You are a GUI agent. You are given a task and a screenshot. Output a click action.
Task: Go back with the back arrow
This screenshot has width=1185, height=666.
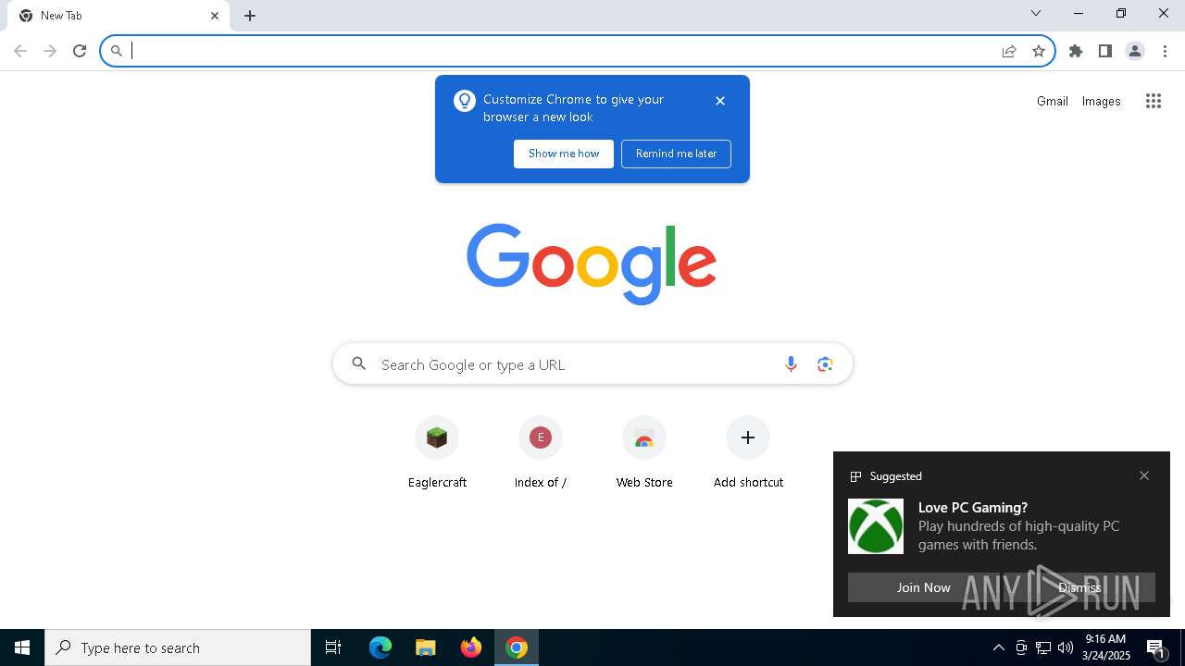pos(20,51)
